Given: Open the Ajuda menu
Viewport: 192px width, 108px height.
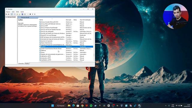Looking at the screenshot, I should (22, 12).
